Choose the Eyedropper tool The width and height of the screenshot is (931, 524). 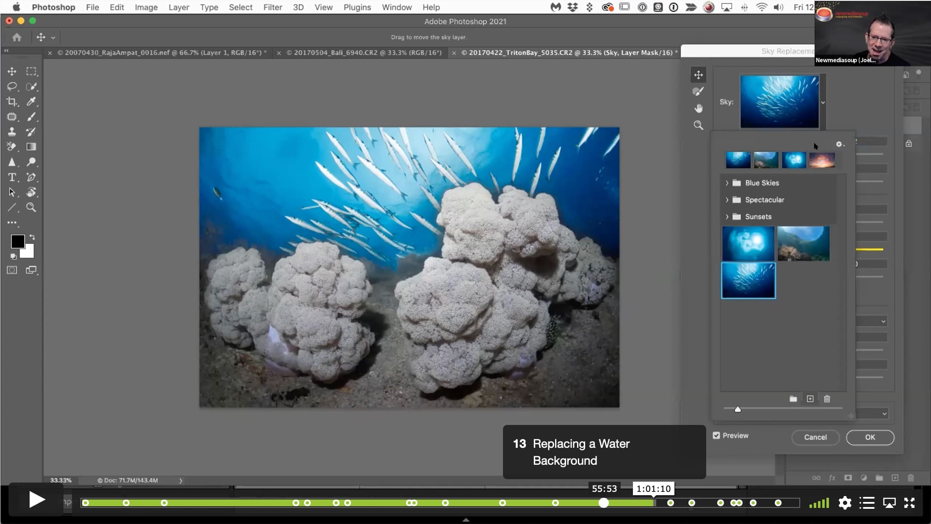[x=31, y=102]
